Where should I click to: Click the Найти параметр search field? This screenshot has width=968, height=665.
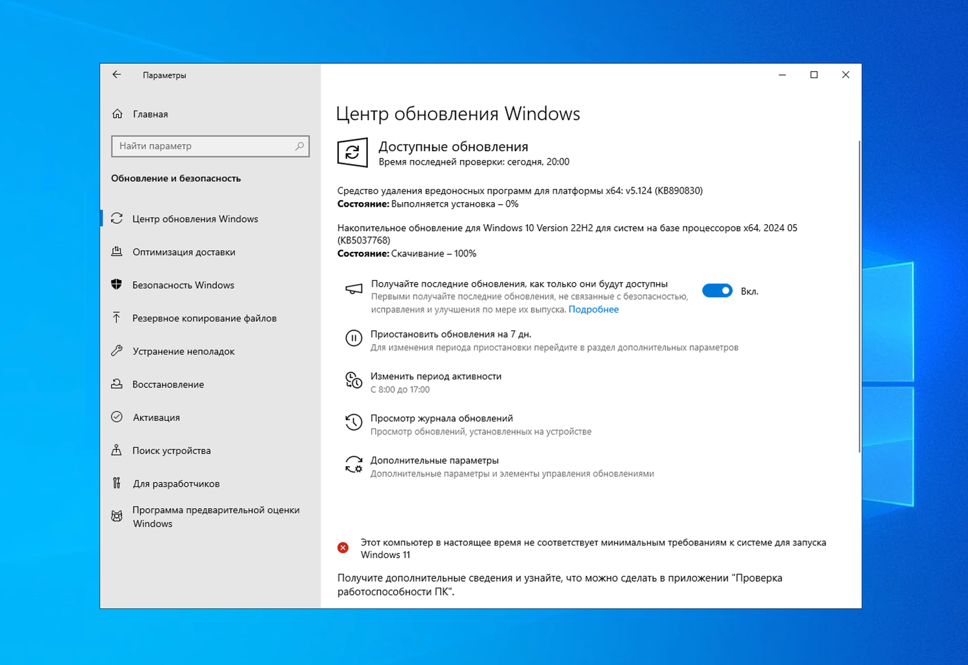210,146
